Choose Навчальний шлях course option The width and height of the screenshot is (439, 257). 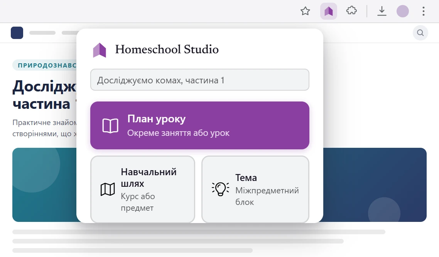[142, 189]
